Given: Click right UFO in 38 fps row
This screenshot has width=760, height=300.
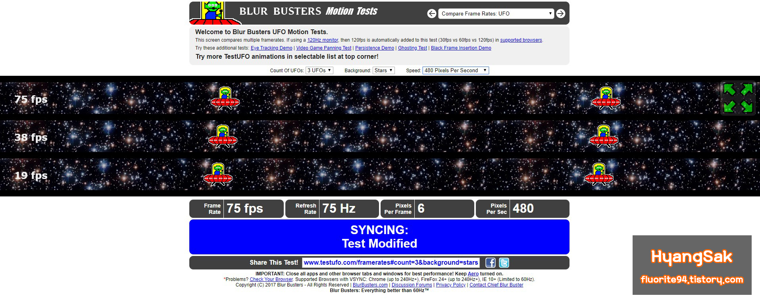Looking at the screenshot, I should 604,136.
